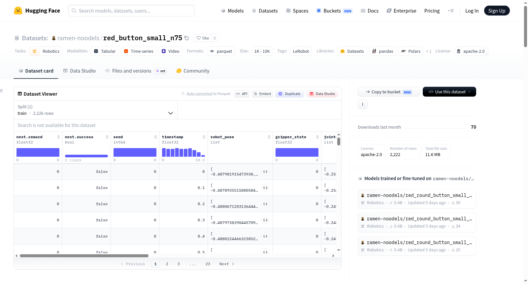The image size is (528, 284).
Task: Like this dataset
Action: [x=203, y=38]
